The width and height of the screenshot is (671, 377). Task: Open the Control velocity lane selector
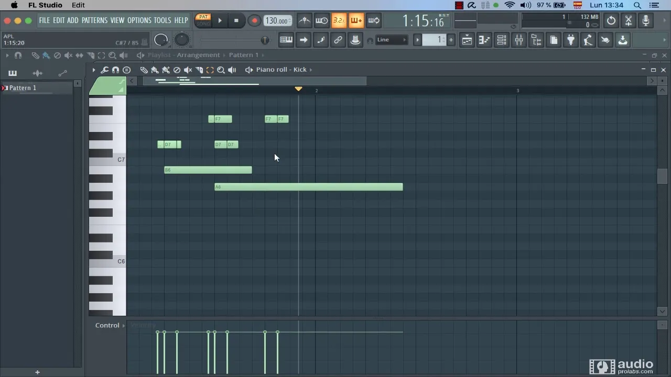(110, 325)
